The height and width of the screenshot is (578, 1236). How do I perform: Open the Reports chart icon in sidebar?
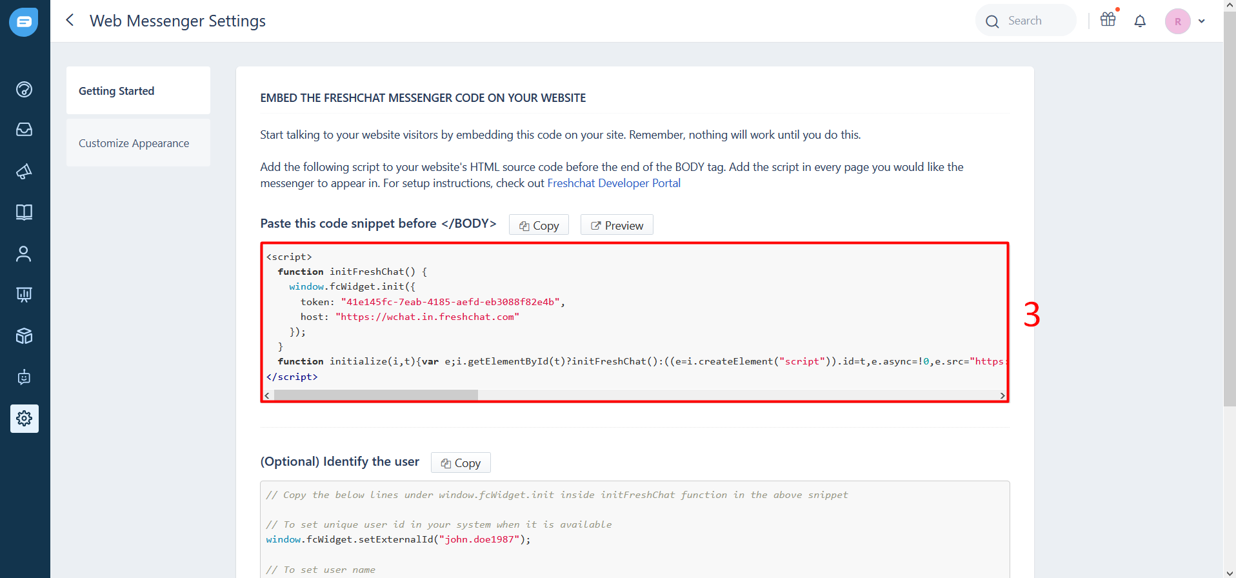[x=24, y=295]
